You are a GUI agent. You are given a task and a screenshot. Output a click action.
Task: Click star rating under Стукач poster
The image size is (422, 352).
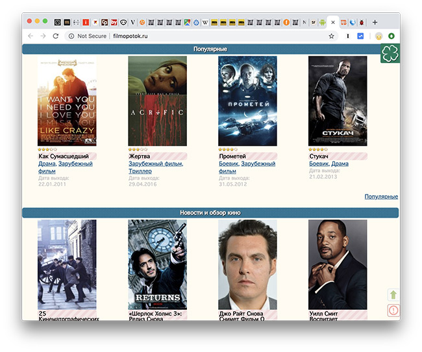[318, 149]
